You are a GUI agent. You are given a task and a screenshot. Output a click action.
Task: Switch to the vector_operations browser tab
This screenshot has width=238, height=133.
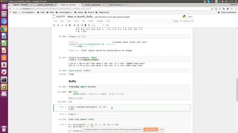(93, 5)
